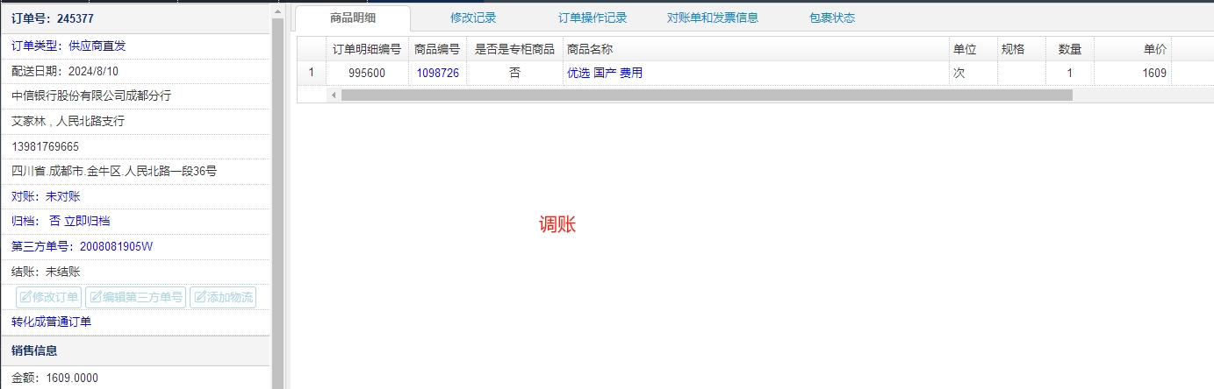This screenshot has width=1214, height=389.
Task: Click the 数量 column header
Action: [x=1070, y=49]
